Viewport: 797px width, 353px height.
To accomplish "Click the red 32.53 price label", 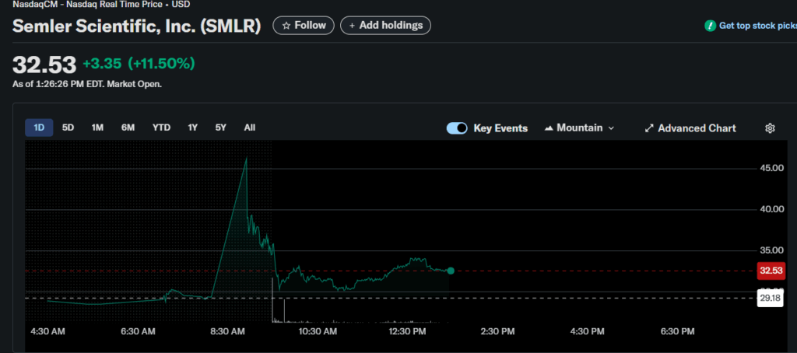I will (x=771, y=271).
